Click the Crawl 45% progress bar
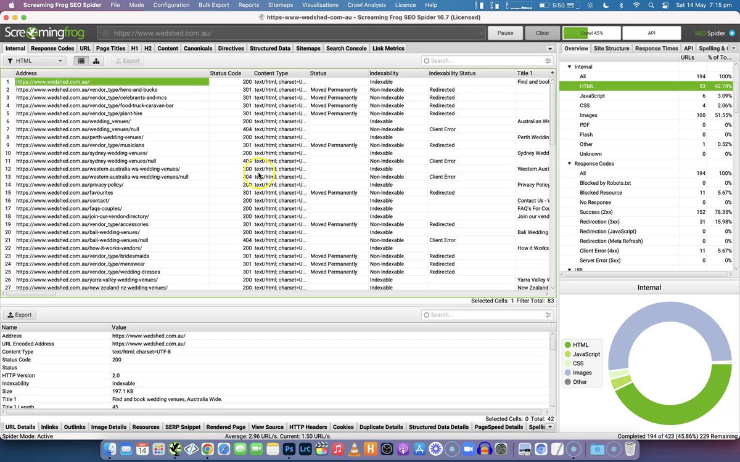Screen dimensions: 740x462 click(x=591, y=33)
